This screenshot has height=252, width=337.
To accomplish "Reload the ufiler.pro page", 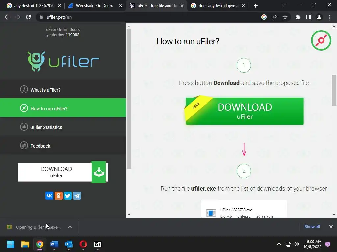I will [x=28, y=17].
